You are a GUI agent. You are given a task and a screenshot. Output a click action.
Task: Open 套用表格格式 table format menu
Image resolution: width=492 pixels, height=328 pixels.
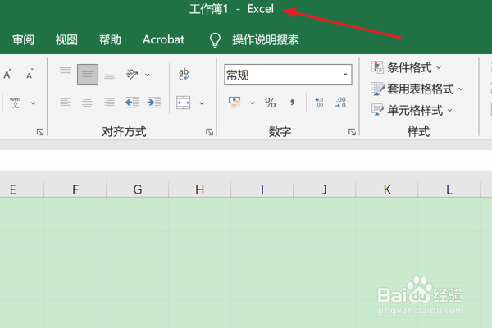417,89
